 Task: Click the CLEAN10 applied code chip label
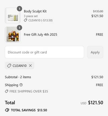tap(19, 66)
